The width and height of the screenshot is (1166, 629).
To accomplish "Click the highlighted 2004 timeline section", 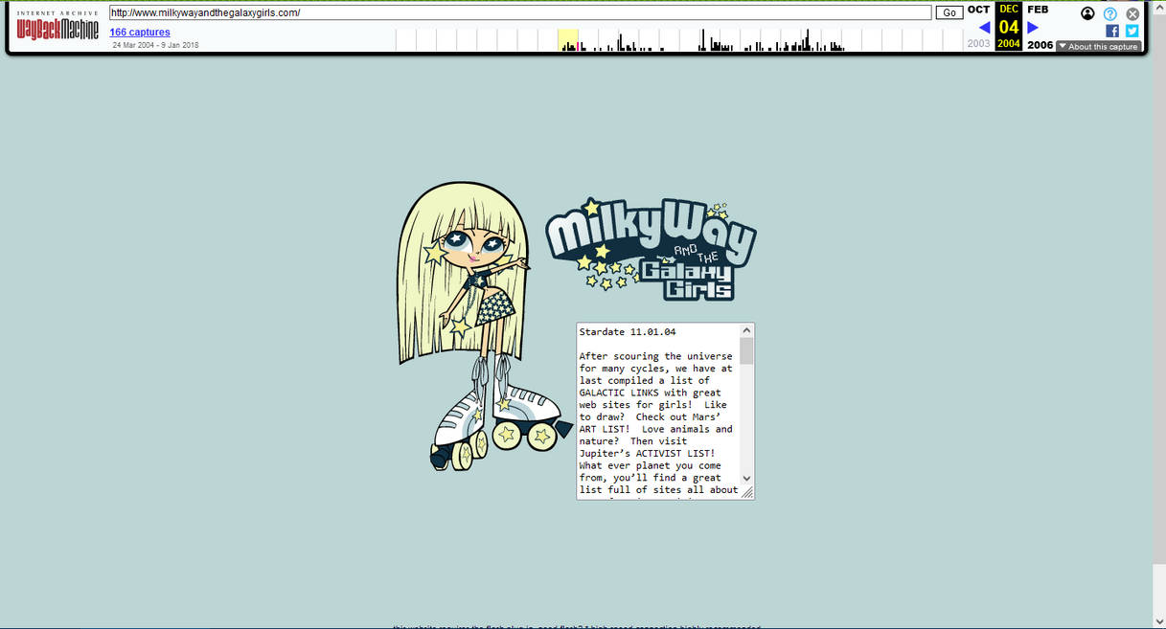I will 568,39.
